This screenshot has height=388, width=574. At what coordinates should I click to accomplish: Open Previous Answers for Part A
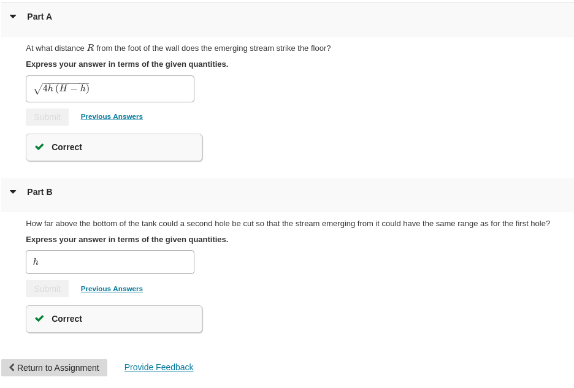112,116
